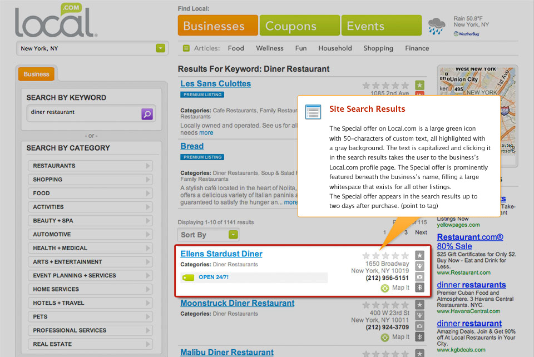Expand the Home Services category
Screen dimensions: 534x357
(90, 289)
